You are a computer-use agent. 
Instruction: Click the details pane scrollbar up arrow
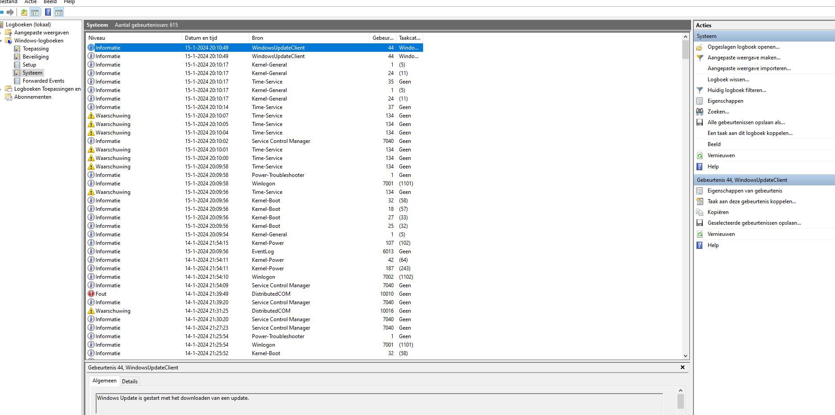coord(680,390)
